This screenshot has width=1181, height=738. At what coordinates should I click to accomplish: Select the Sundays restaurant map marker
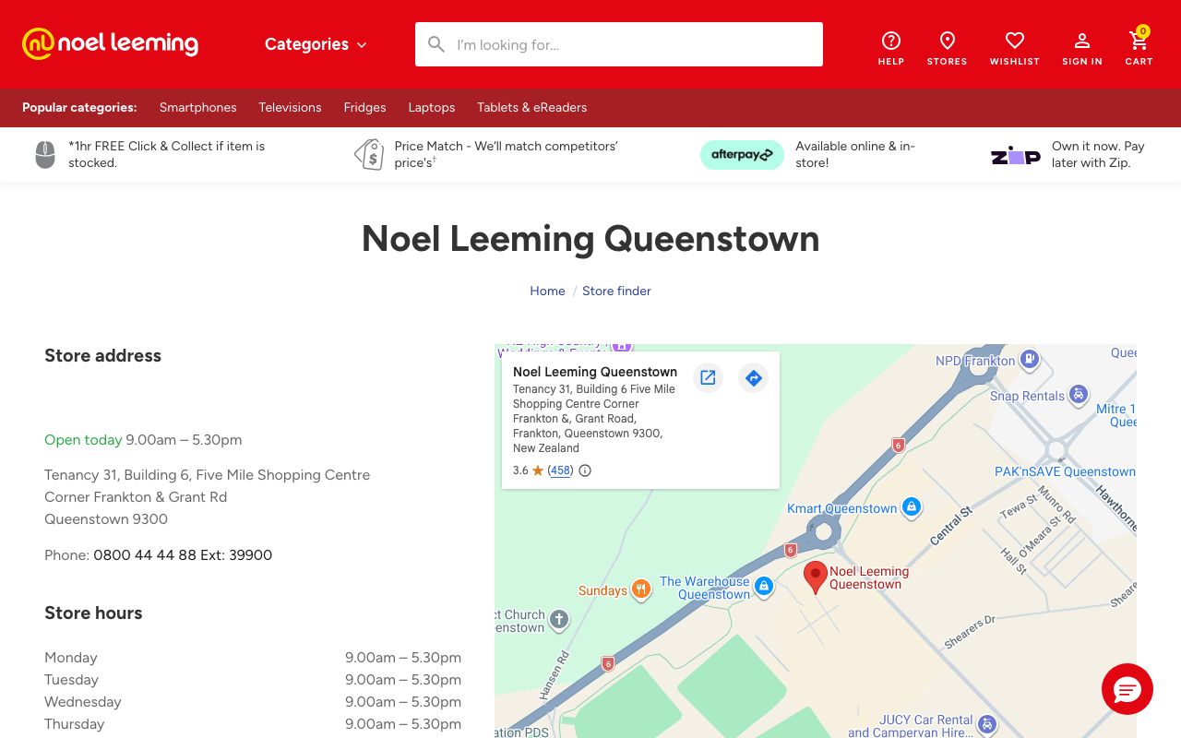(641, 590)
